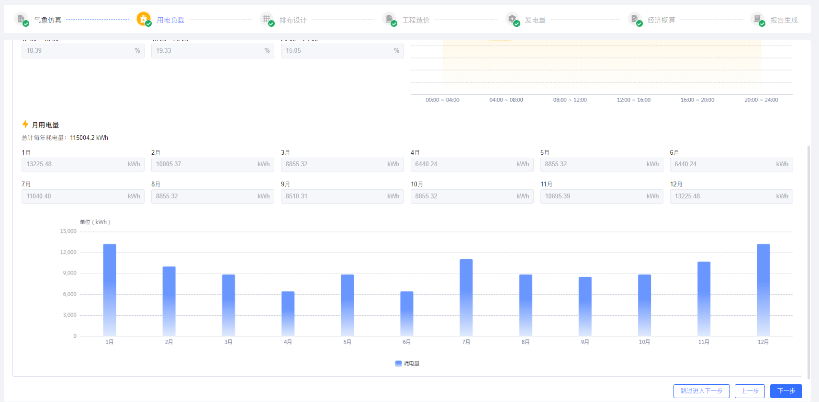Click the 10月 bar in chart
819x402 pixels.
pyautogui.click(x=644, y=305)
